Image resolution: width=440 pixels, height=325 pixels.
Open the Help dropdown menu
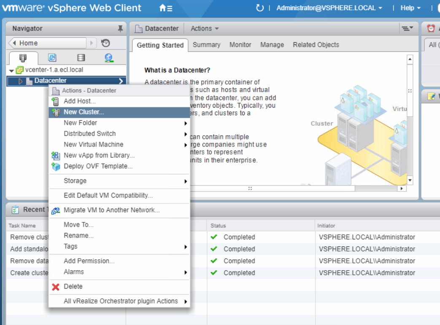pyautogui.click(x=410, y=8)
